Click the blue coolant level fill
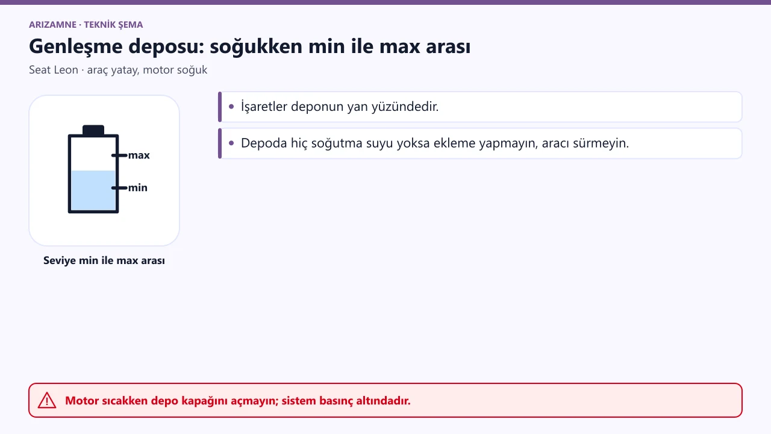 coord(93,190)
